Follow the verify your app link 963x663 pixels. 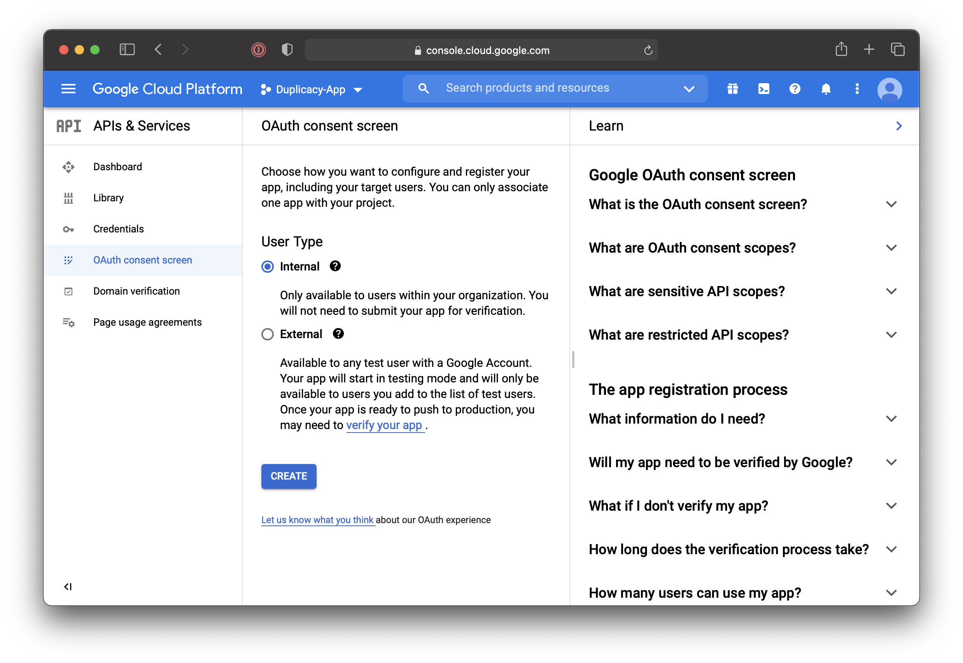click(x=384, y=425)
